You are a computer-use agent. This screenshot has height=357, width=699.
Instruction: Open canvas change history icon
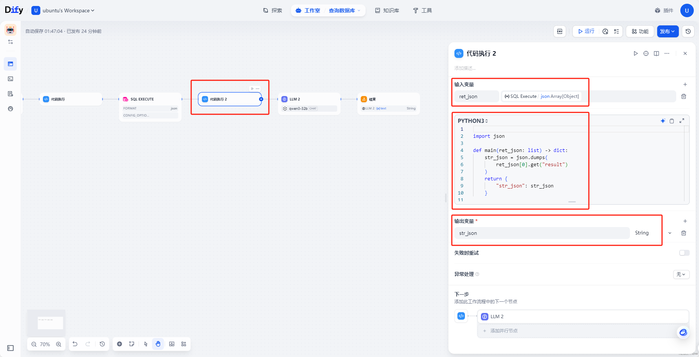tap(102, 344)
